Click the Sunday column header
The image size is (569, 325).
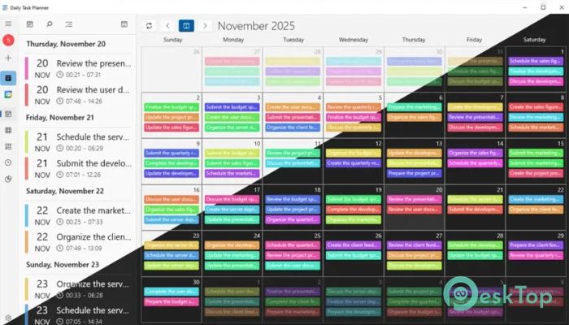click(172, 40)
